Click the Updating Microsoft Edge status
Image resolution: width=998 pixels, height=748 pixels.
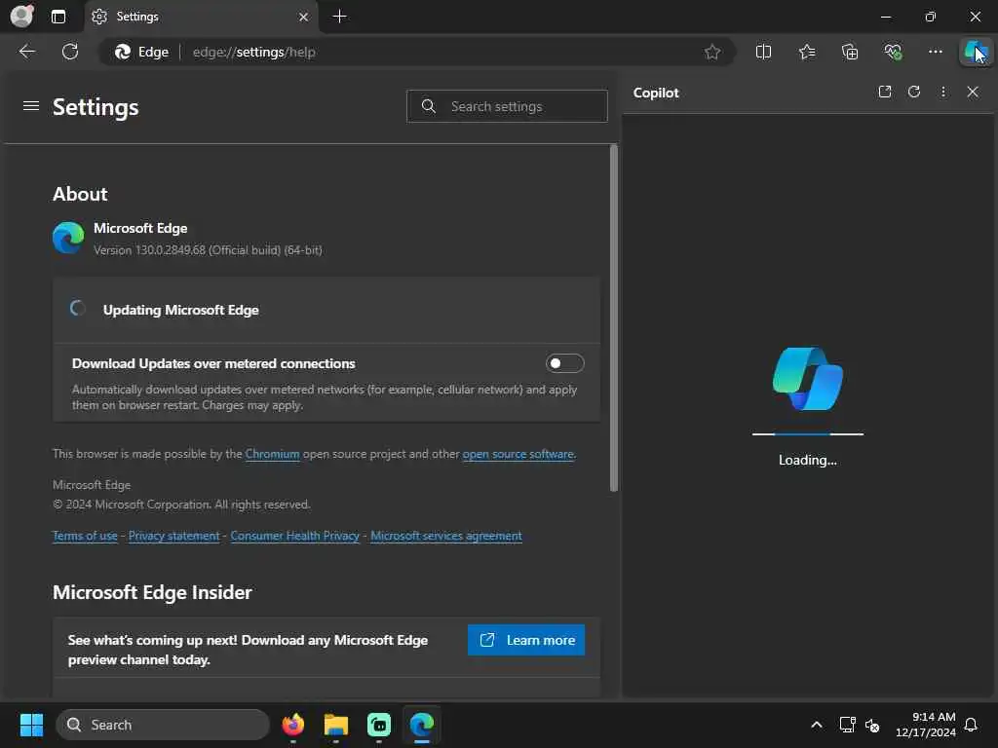(180, 310)
